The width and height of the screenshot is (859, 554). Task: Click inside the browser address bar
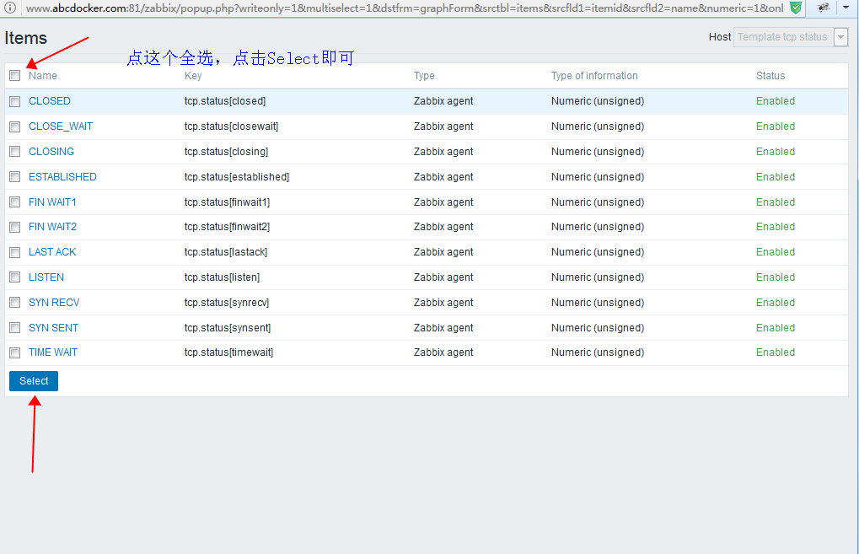coord(337,7)
